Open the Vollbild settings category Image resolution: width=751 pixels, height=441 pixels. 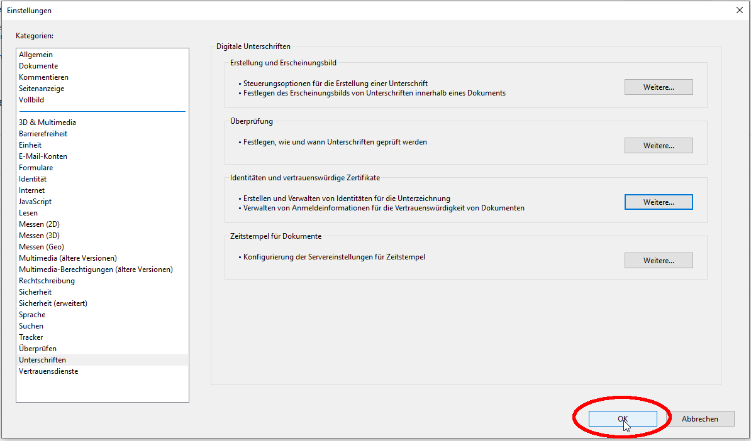pyautogui.click(x=31, y=100)
